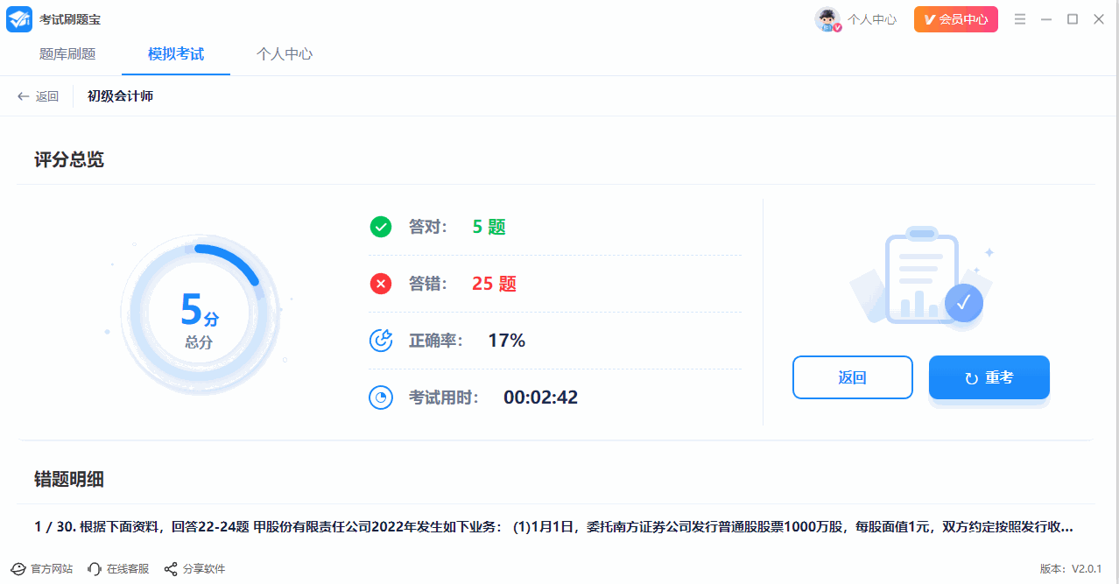Close the 考试刷题宝 window

[1099, 19]
